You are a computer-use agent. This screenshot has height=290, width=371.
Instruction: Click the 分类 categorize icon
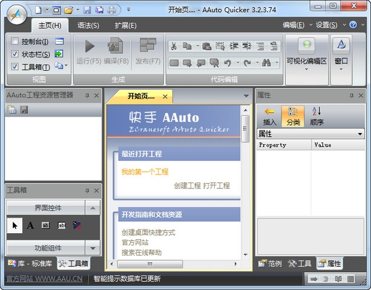click(293, 111)
